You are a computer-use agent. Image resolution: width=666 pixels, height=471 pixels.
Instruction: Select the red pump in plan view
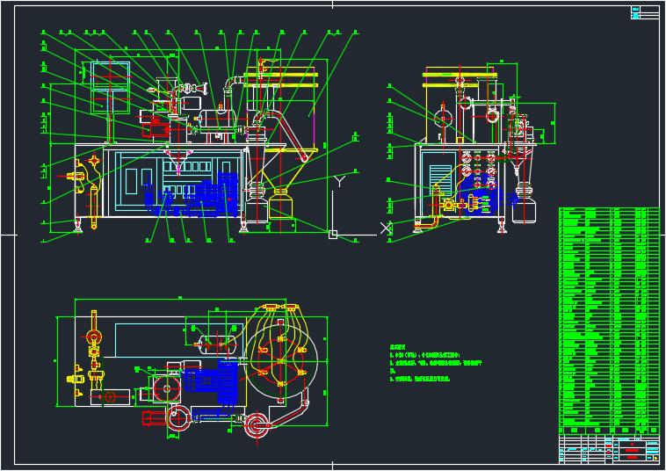[x=153, y=417]
